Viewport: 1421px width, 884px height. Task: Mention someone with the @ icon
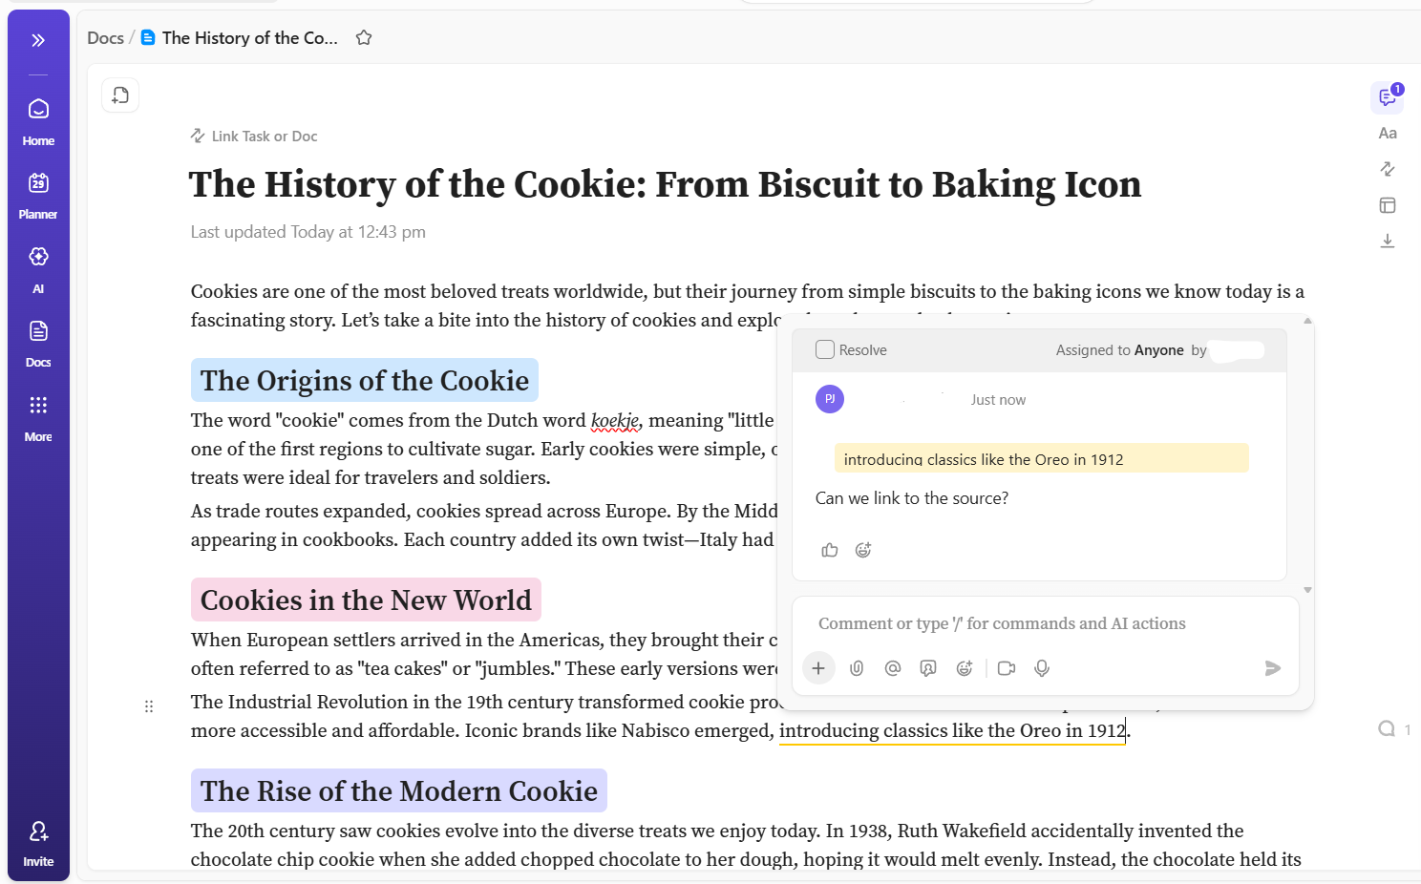(x=892, y=668)
